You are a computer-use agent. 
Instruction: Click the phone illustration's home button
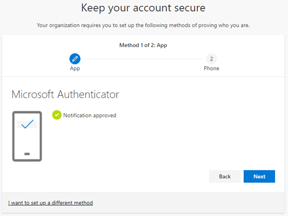coord(27,154)
